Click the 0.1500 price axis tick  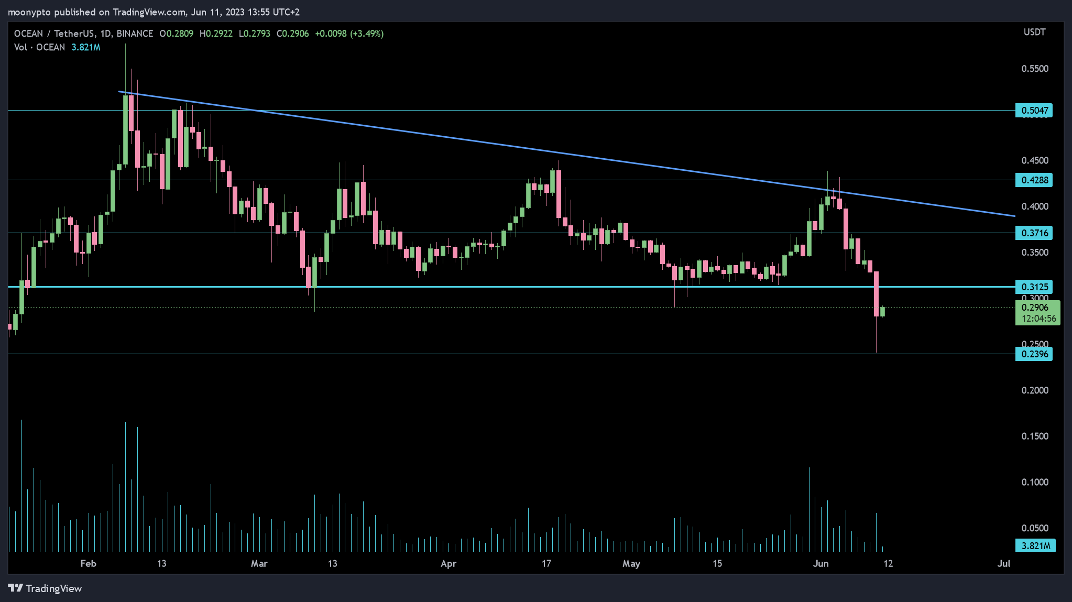[x=1035, y=436]
